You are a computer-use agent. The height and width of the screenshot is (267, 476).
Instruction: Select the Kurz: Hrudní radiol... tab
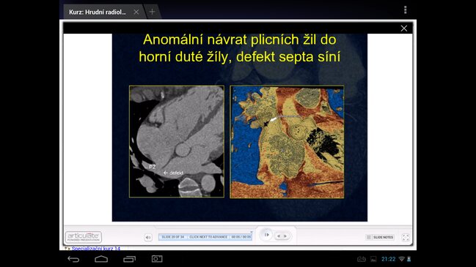[97, 12]
